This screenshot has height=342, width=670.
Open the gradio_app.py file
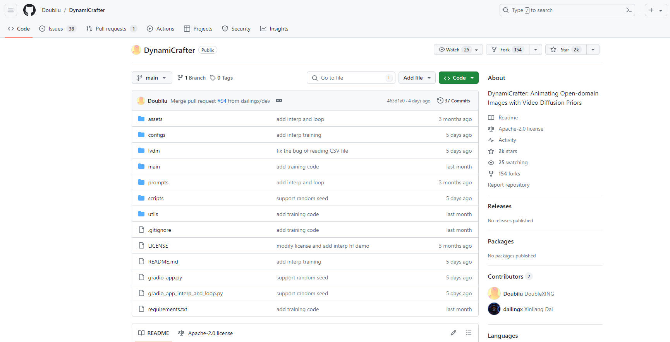(165, 277)
